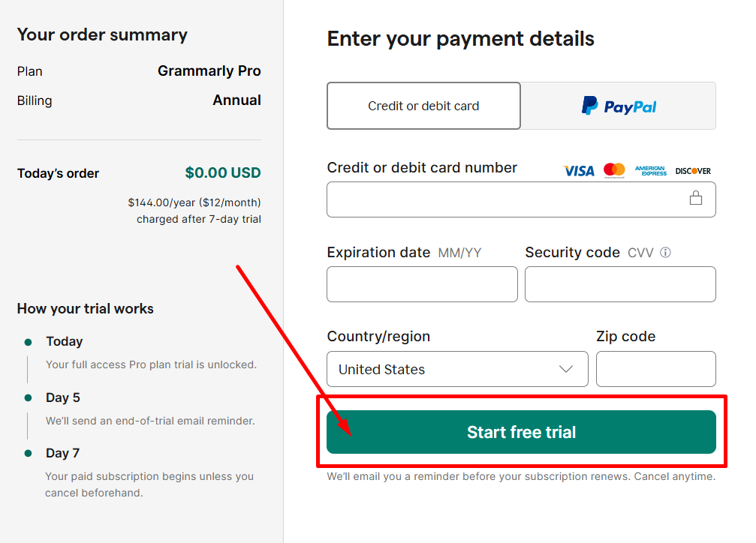Click the CVV info icon
756x543 pixels.
(665, 253)
